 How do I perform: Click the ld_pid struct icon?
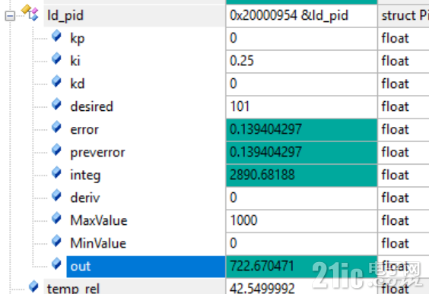(30, 12)
